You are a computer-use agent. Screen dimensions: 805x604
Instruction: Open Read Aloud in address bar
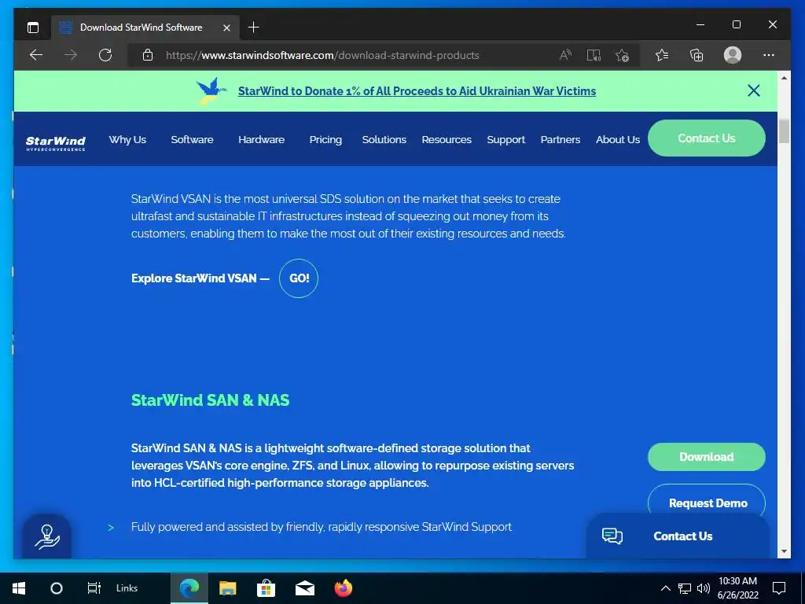pos(565,55)
